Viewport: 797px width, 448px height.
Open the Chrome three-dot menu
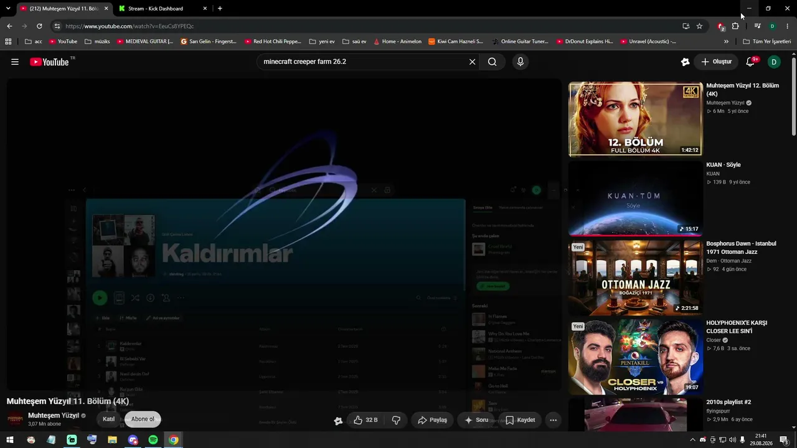click(788, 26)
